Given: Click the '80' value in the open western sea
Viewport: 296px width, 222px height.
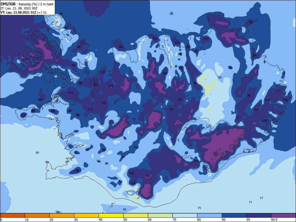Looking at the screenshot, I should (x=37, y=152).
